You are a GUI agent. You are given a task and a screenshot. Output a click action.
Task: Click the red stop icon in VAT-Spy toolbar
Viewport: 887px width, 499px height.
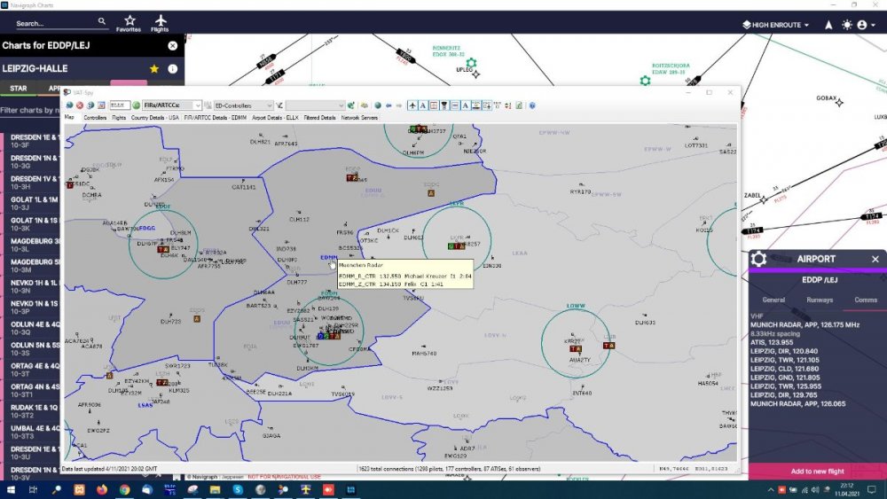tap(80, 105)
